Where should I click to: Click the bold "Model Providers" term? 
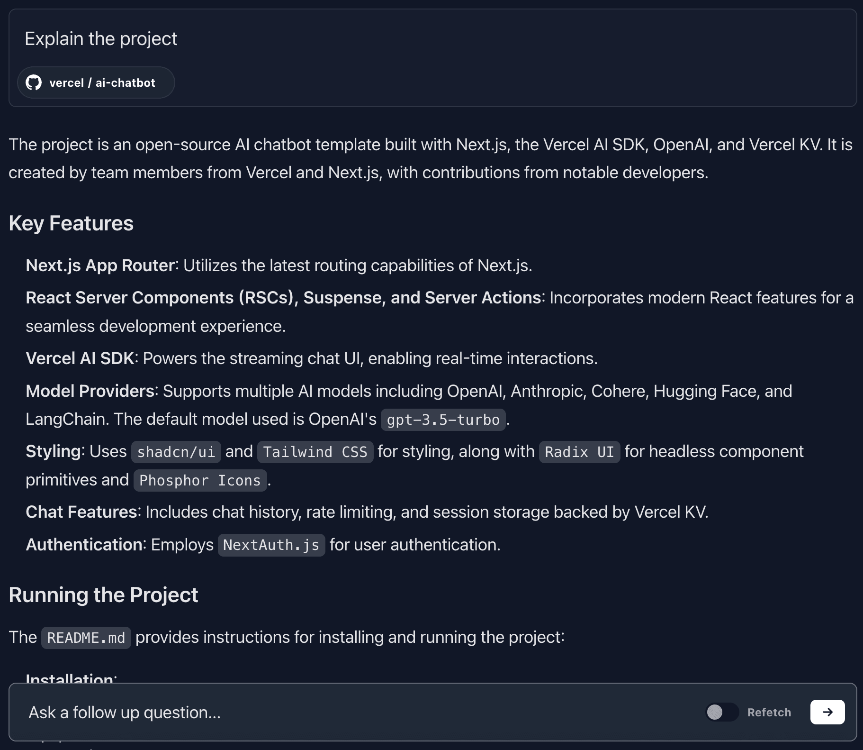(90, 391)
